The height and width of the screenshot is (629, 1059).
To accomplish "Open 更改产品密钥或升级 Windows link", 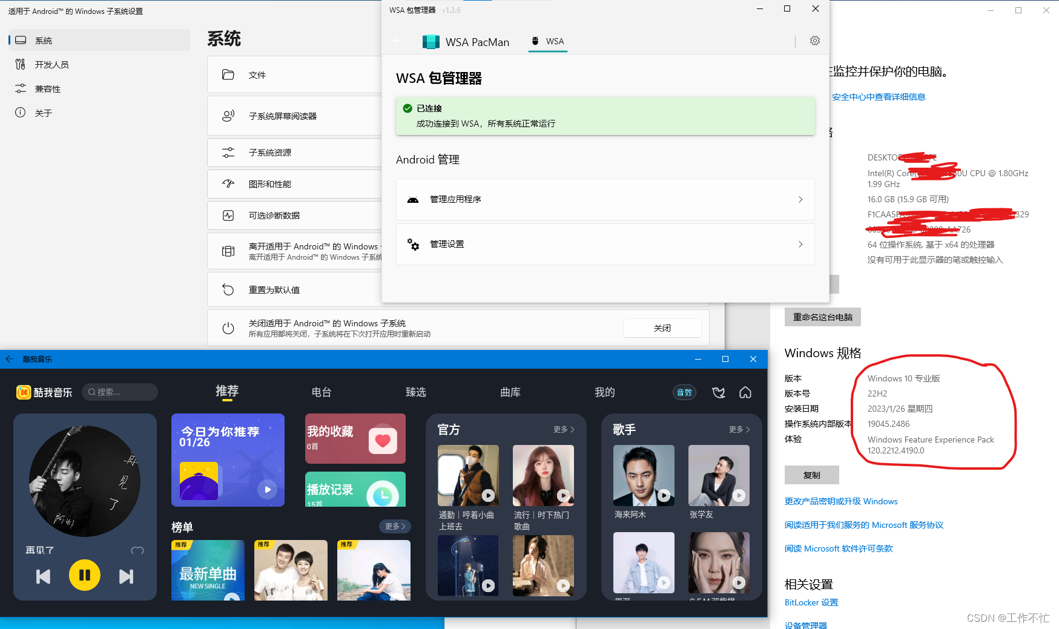I will pyautogui.click(x=841, y=501).
